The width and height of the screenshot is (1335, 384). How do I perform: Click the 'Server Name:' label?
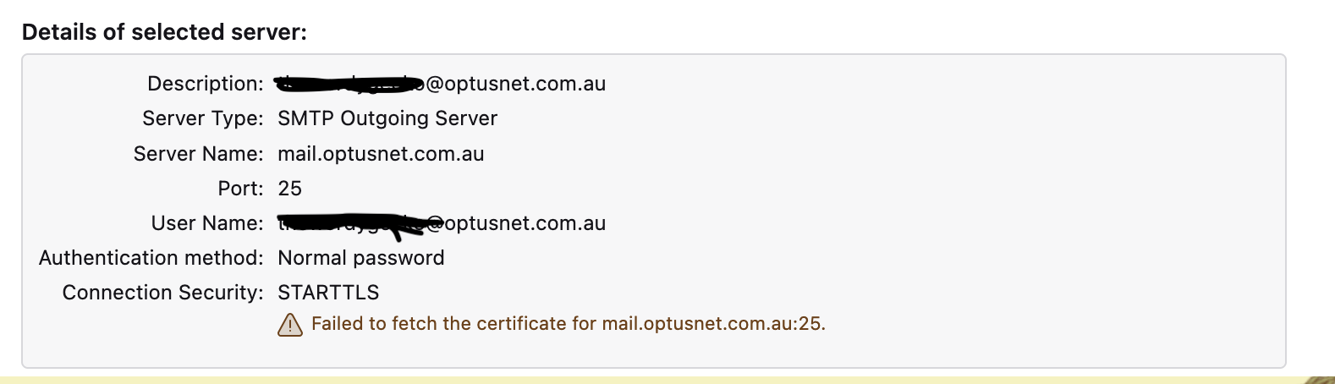(198, 154)
